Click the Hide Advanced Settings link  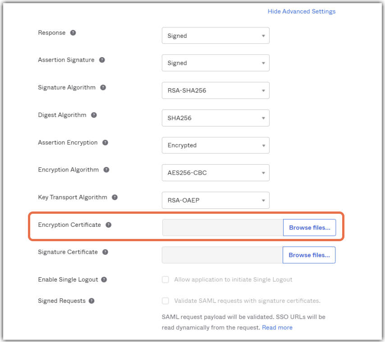(301, 11)
